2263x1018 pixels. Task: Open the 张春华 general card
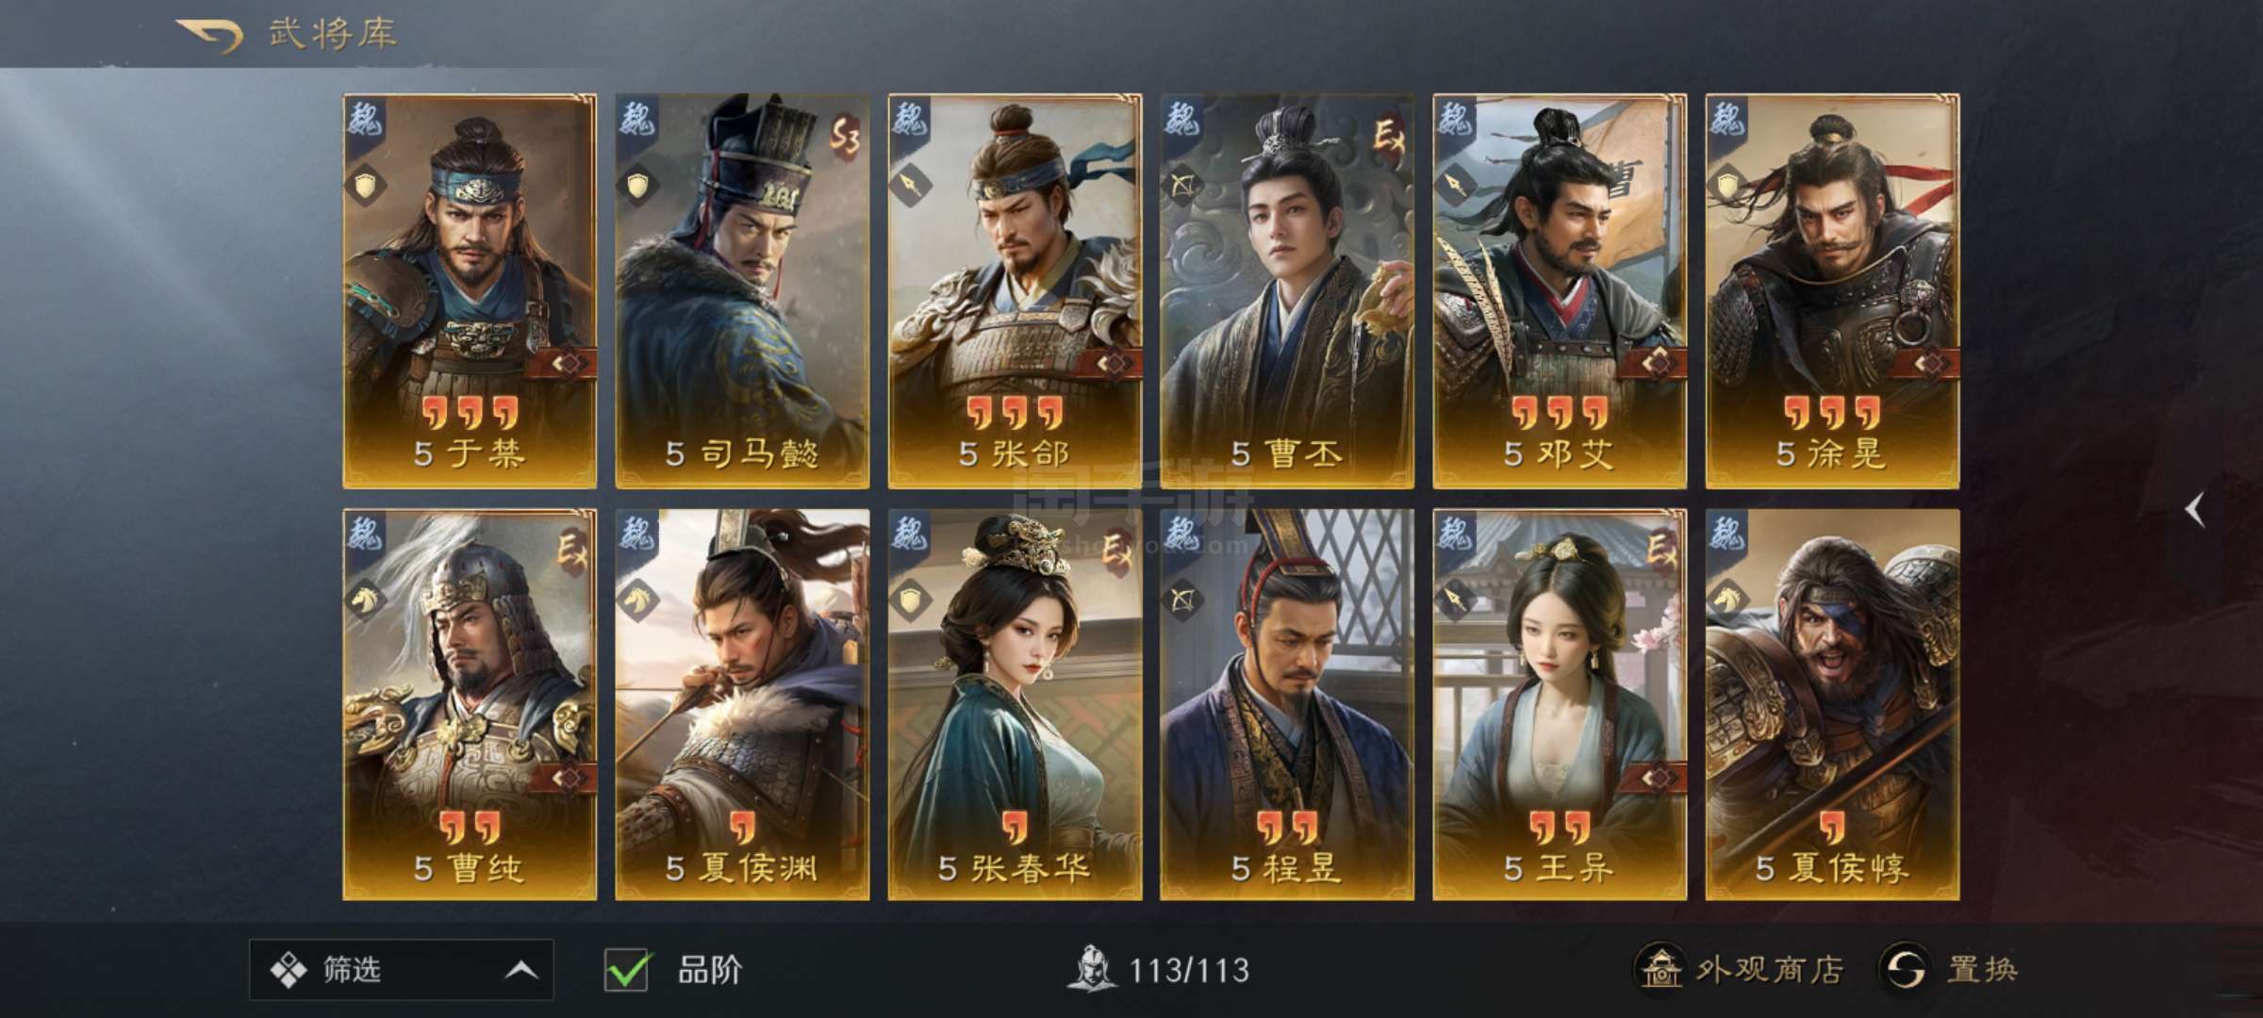[x=1015, y=705]
